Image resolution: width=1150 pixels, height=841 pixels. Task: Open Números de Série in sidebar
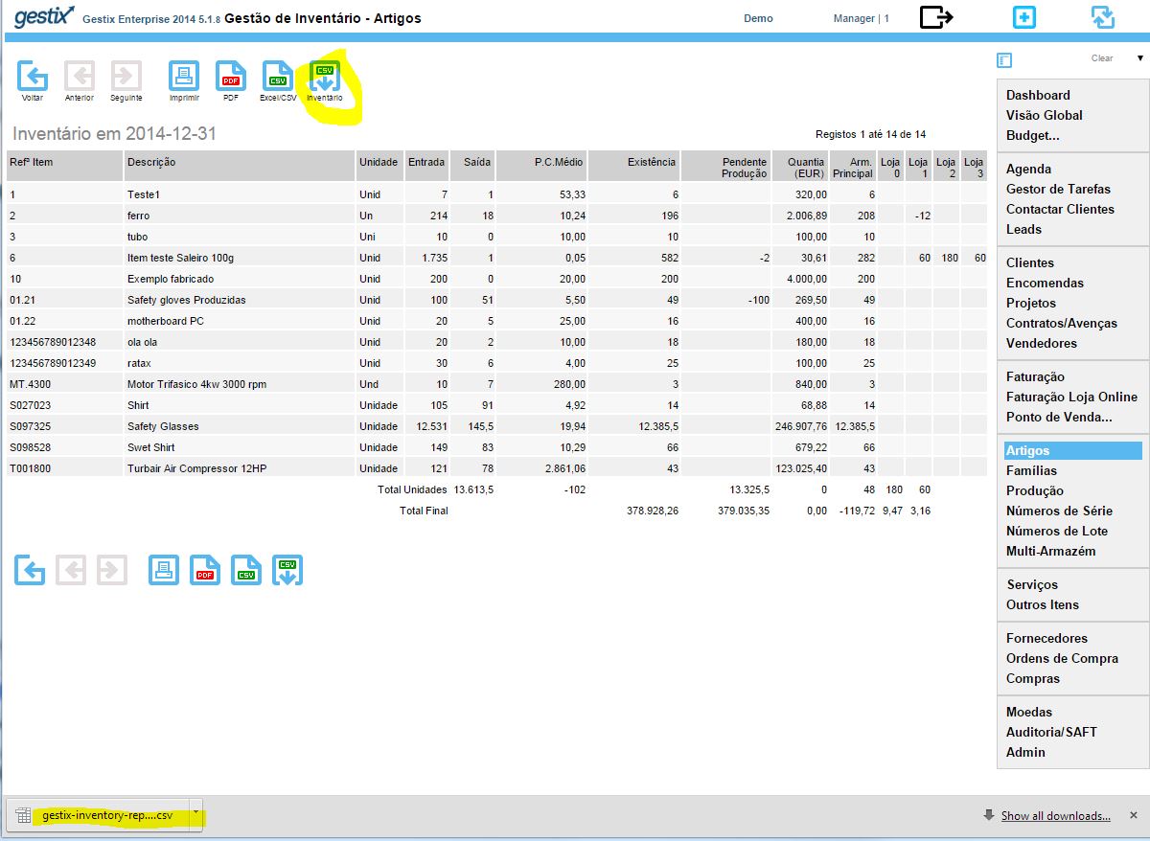coord(1059,511)
